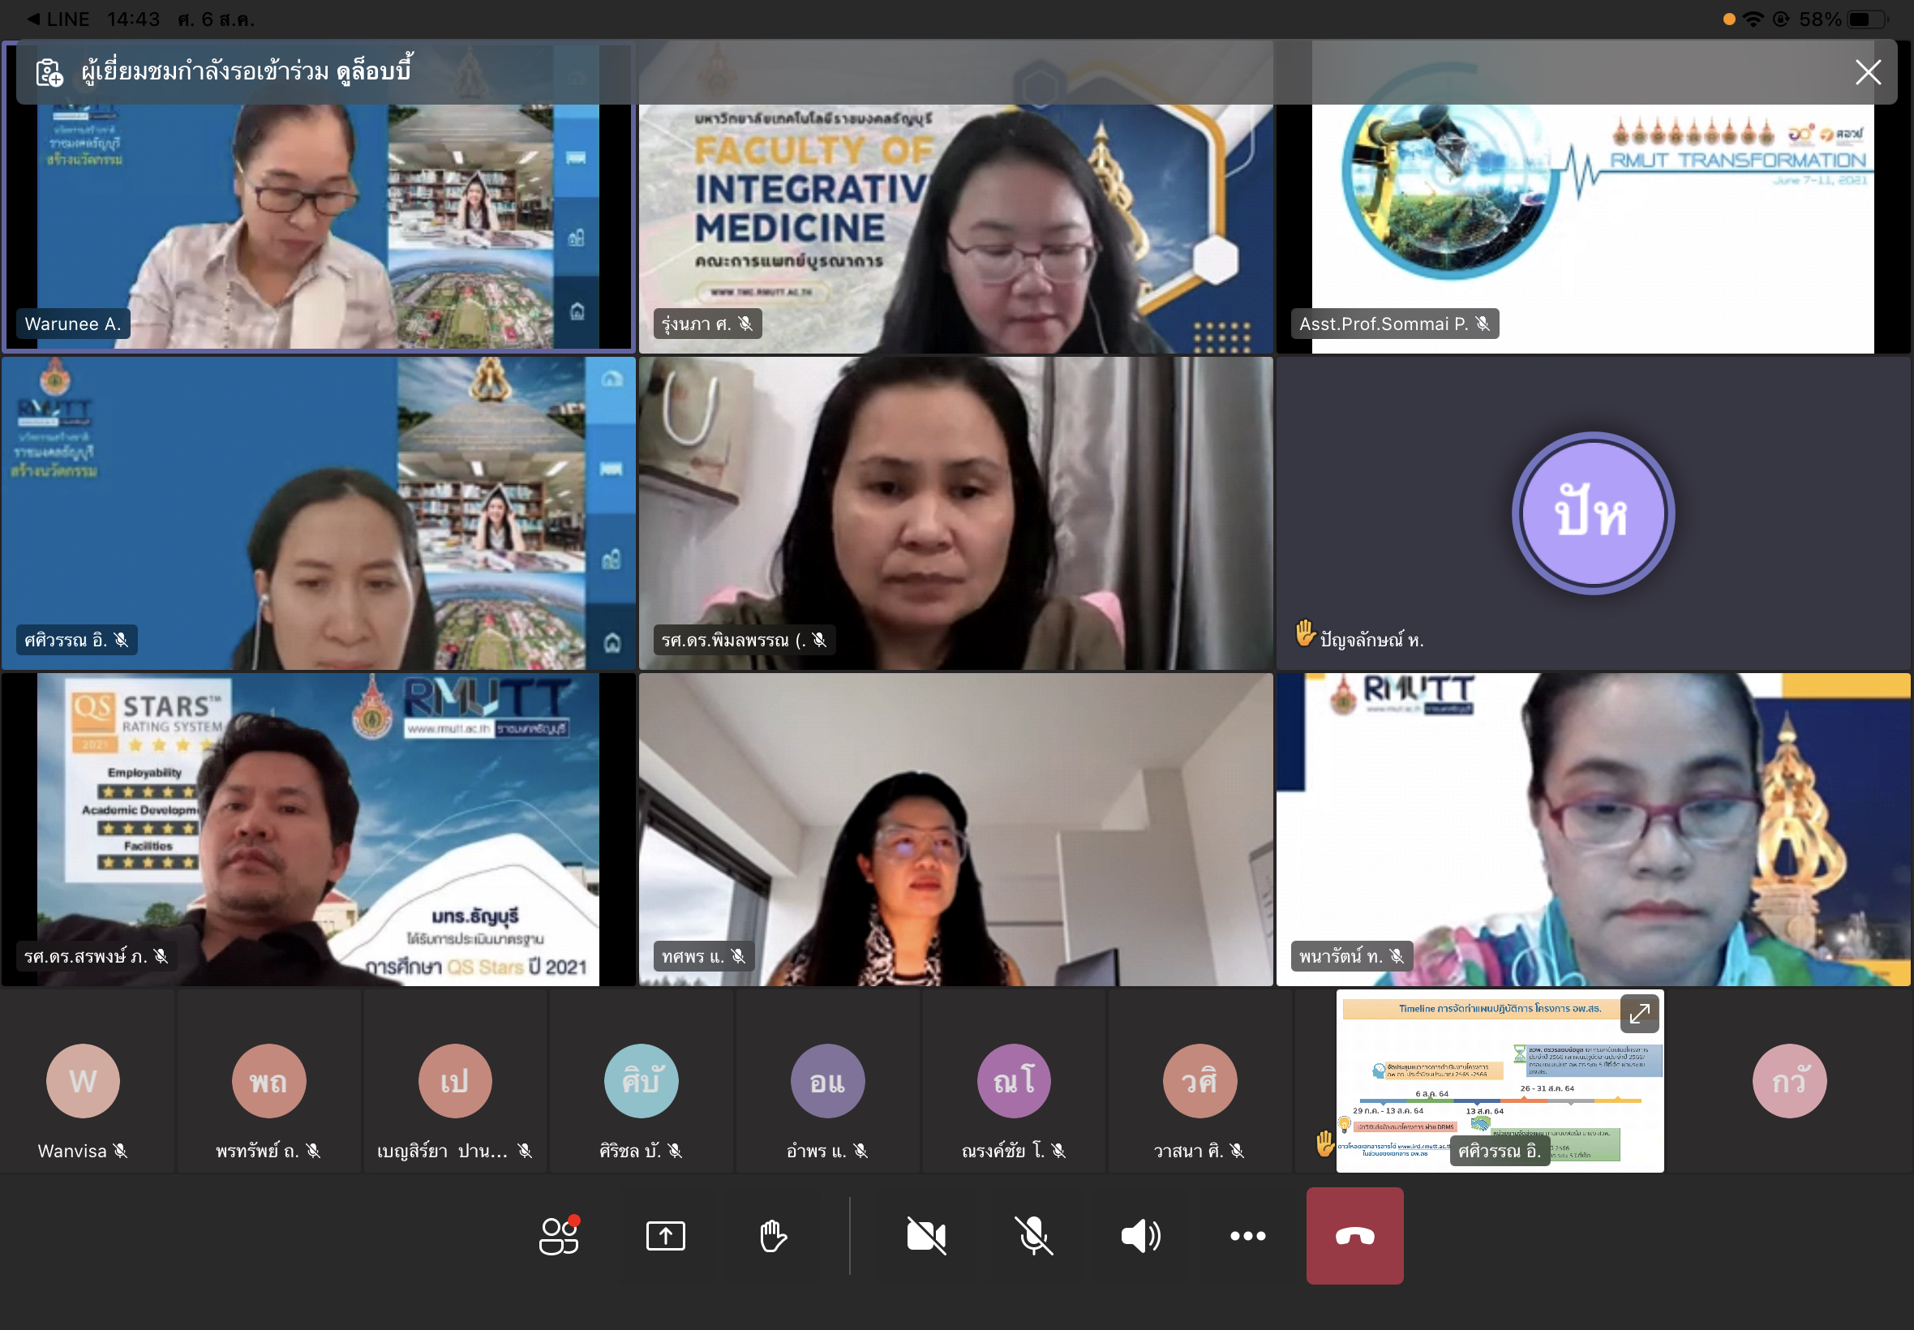
Task: Expand the shared Timeline presentation thumbnail
Action: click(x=1638, y=1014)
